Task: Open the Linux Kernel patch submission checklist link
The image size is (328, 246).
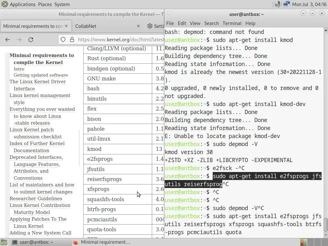Action: (36, 133)
